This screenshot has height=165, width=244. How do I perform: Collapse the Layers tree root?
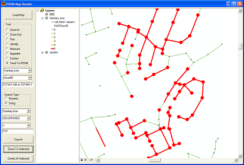point(38,11)
